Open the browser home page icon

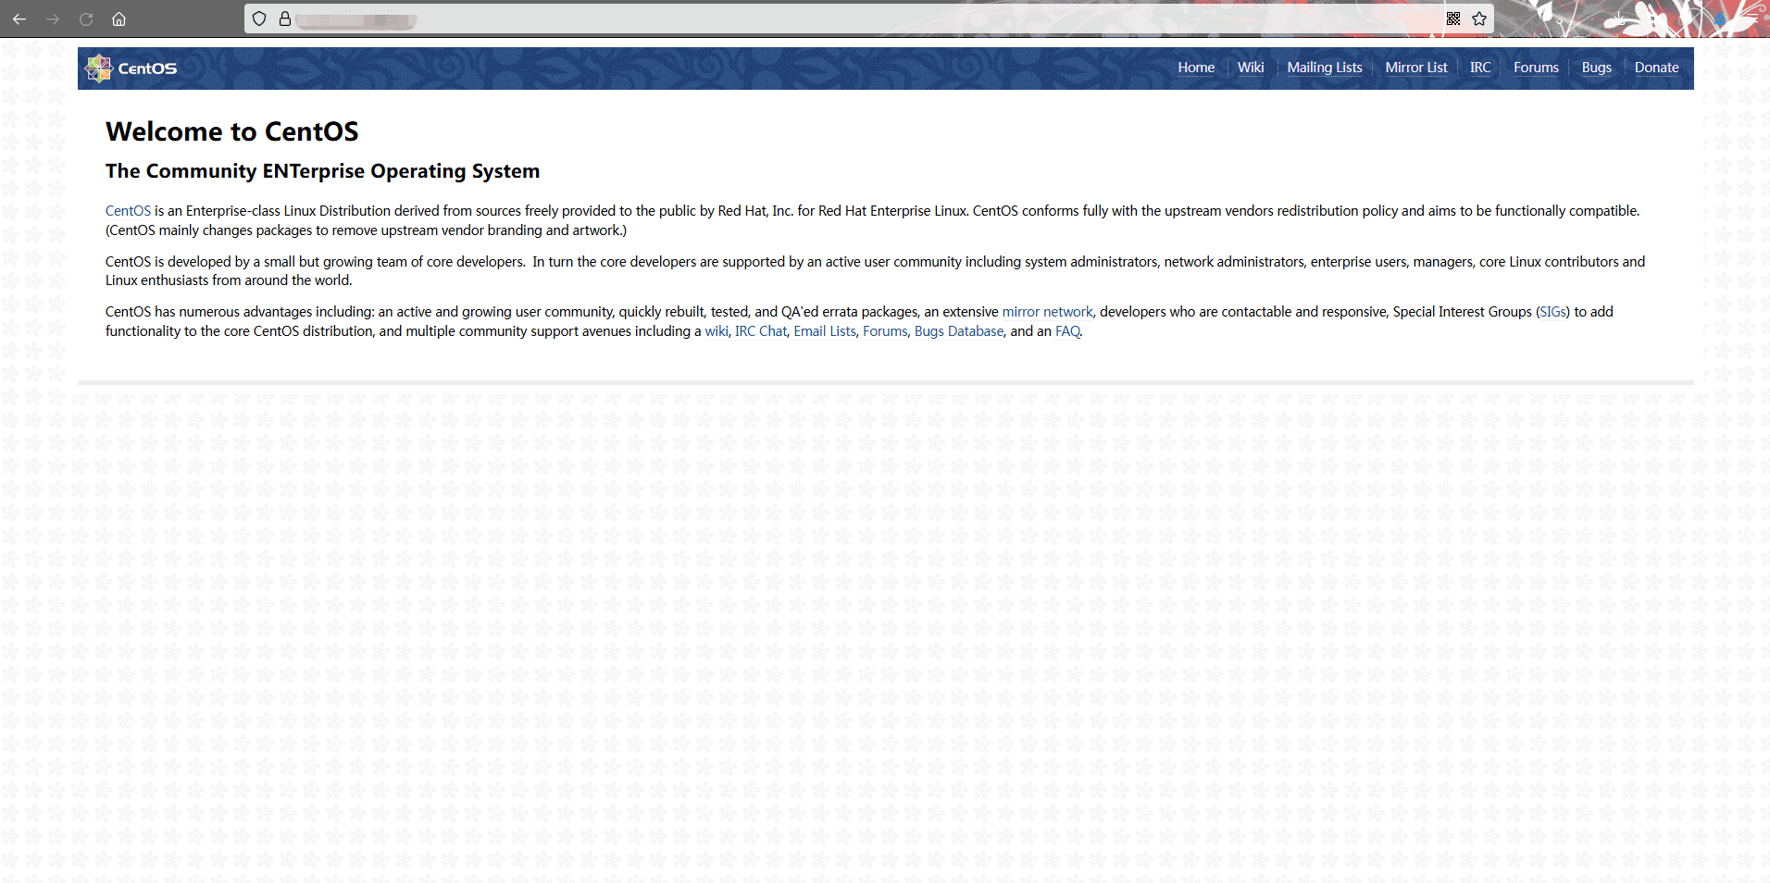point(119,19)
